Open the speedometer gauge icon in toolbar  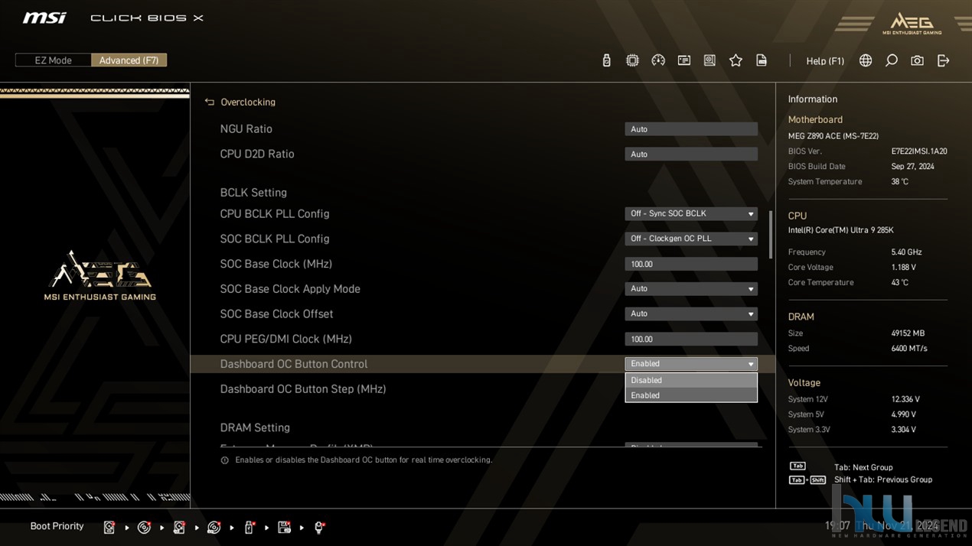pos(658,60)
